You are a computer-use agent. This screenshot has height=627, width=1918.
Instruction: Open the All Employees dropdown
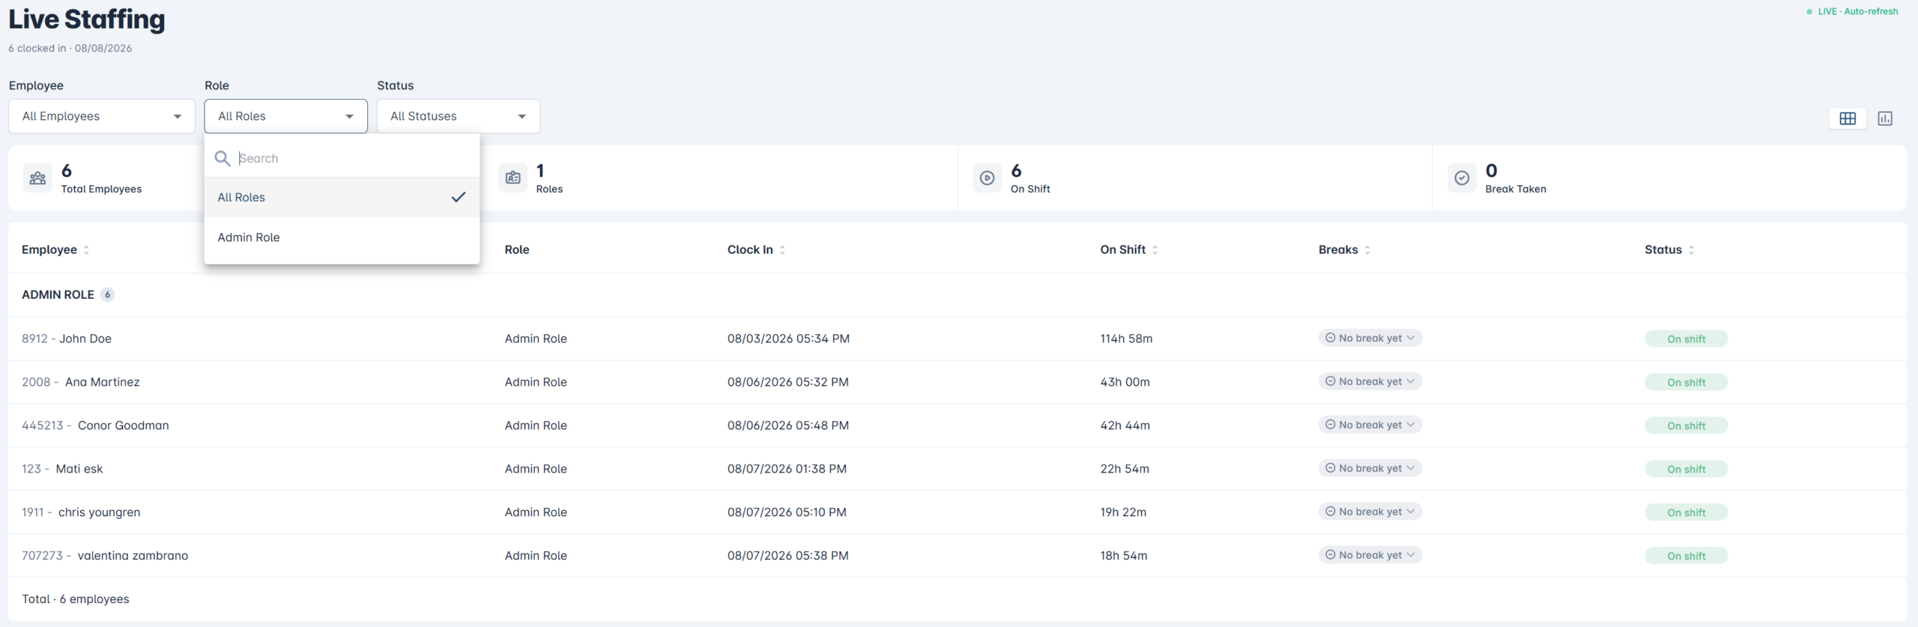[102, 116]
